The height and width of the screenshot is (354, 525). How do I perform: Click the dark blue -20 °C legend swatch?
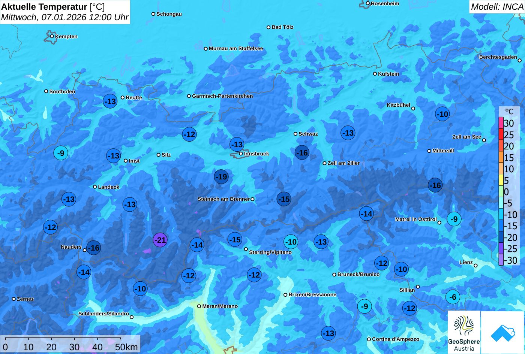click(501, 237)
